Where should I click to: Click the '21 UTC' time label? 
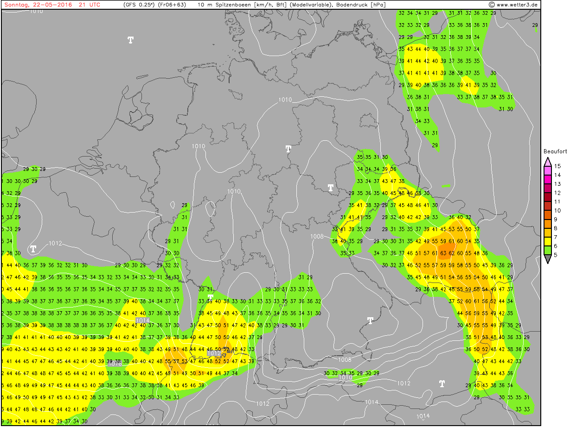(89, 5)
